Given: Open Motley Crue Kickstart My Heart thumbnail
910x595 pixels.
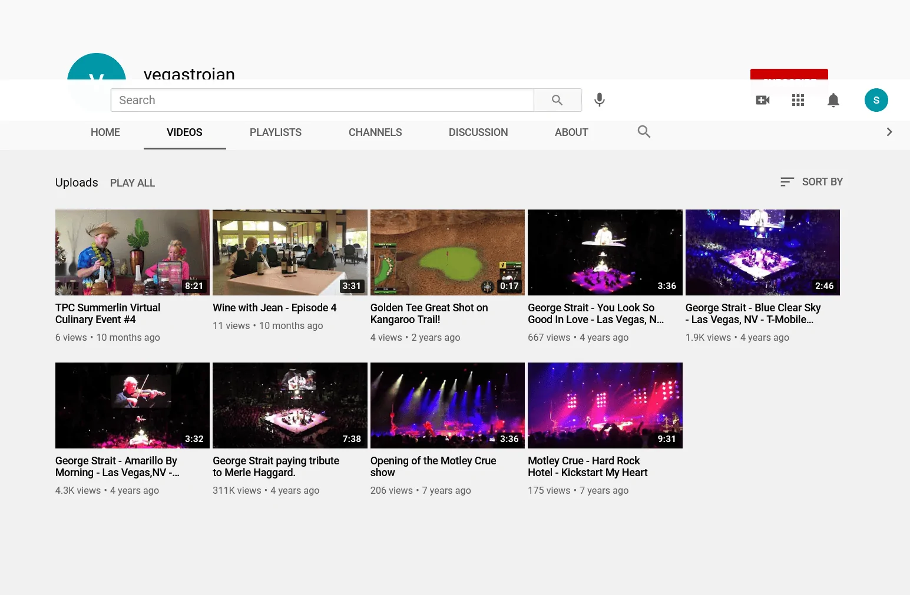Looking at the screenshot, I should [x=605, y=405].
